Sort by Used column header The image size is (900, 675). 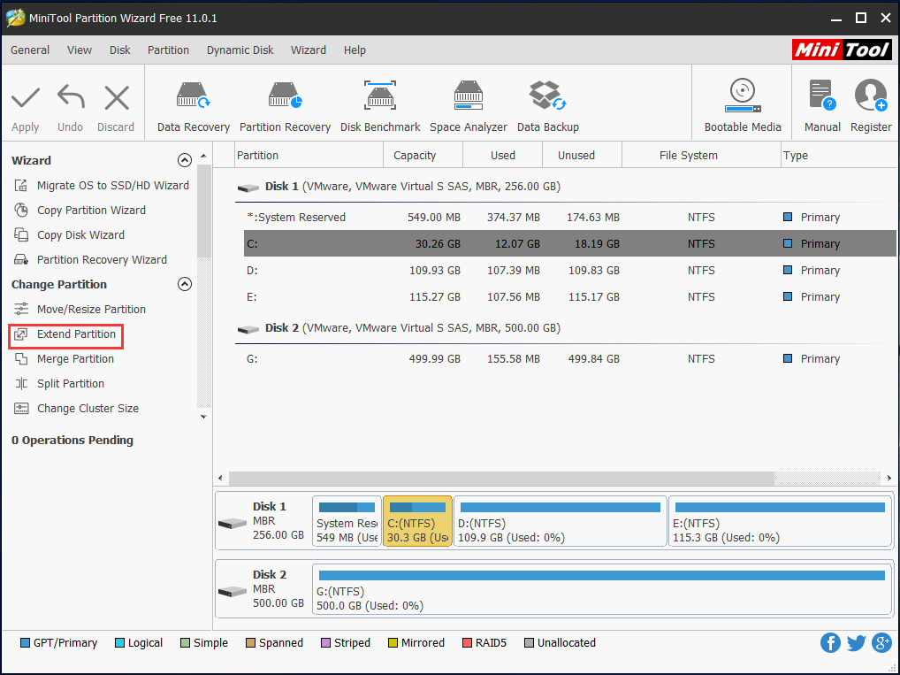point(503,155)
